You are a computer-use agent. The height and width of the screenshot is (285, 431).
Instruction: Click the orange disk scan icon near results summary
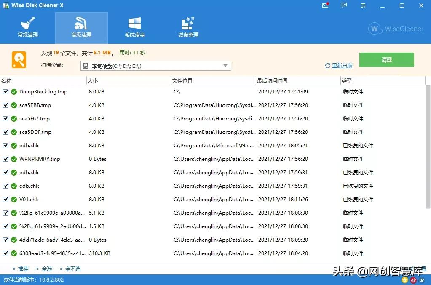(x=19, y=59)
